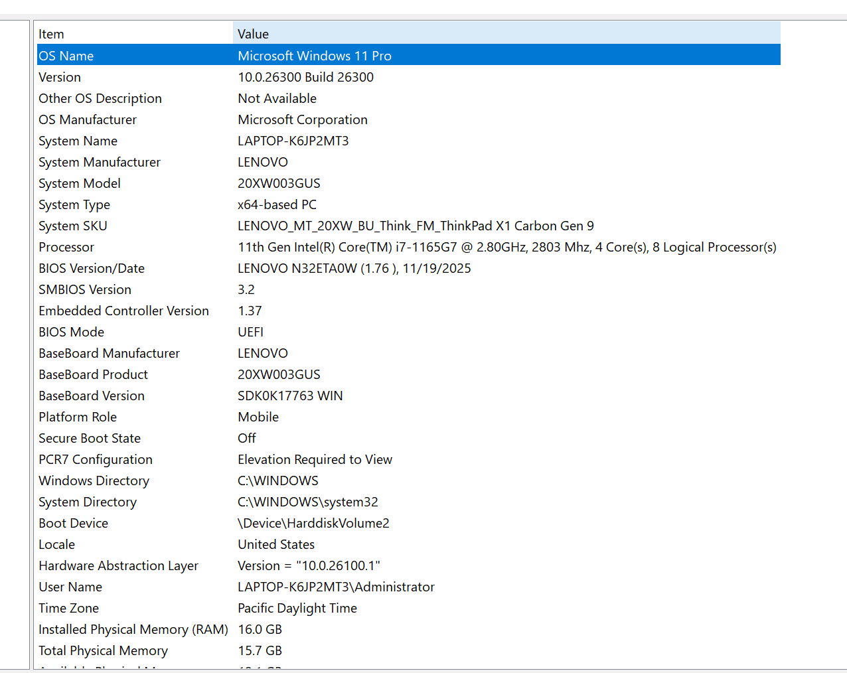Select the "Hardware Abstraction Layer" item label
This screenshot has width=847, height=673.
(x=118, y=565)
